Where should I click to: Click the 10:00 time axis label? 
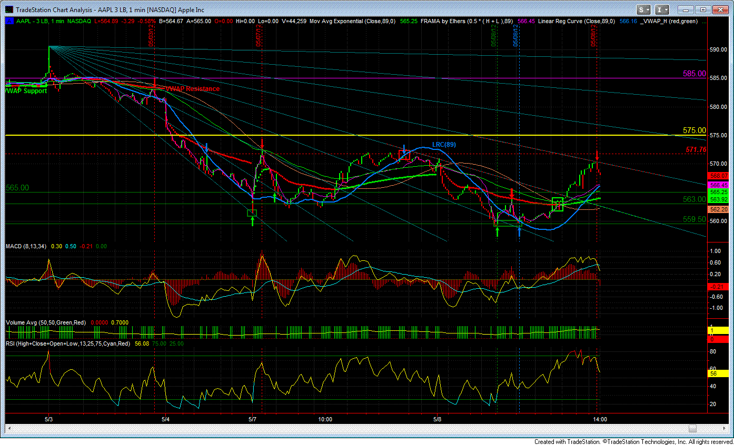point(325,419)
